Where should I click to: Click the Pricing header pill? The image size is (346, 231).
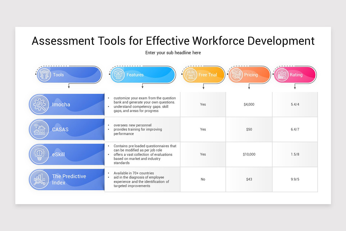249,74
